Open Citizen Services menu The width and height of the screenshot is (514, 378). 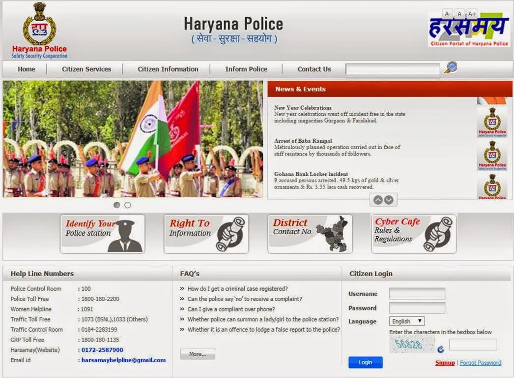tap(86, 69)
